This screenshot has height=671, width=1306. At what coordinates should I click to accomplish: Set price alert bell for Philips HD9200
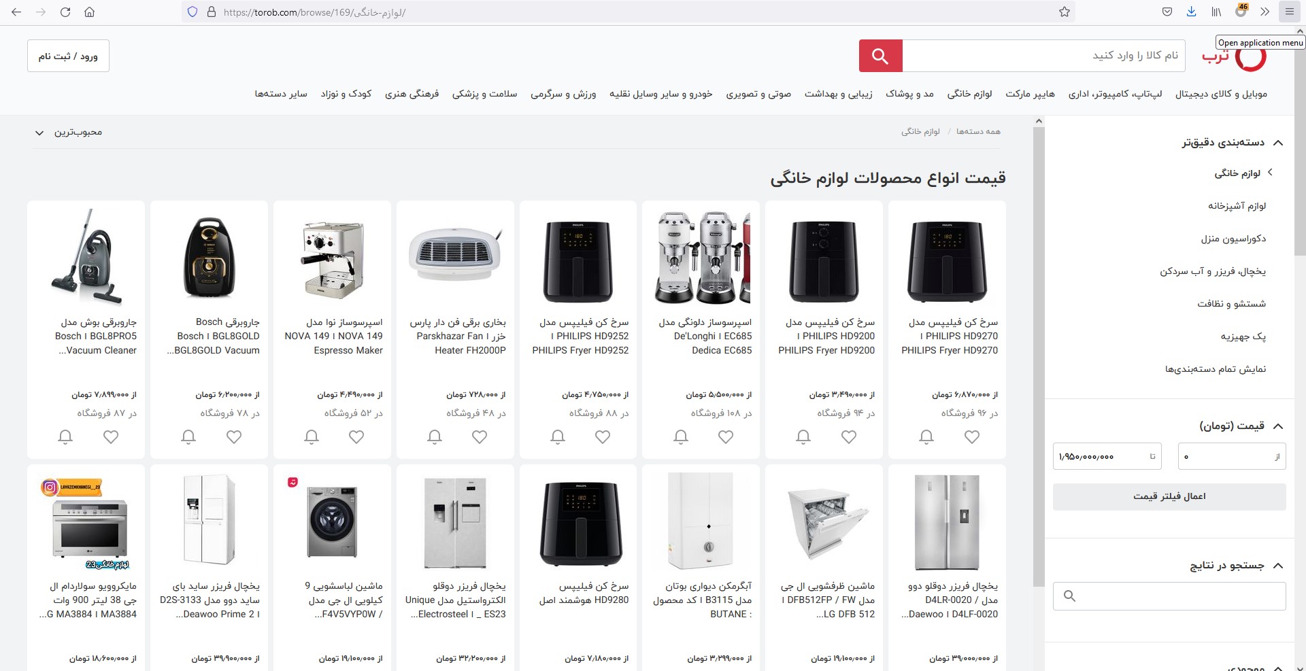pyautogui.click(x=803, y=437)
